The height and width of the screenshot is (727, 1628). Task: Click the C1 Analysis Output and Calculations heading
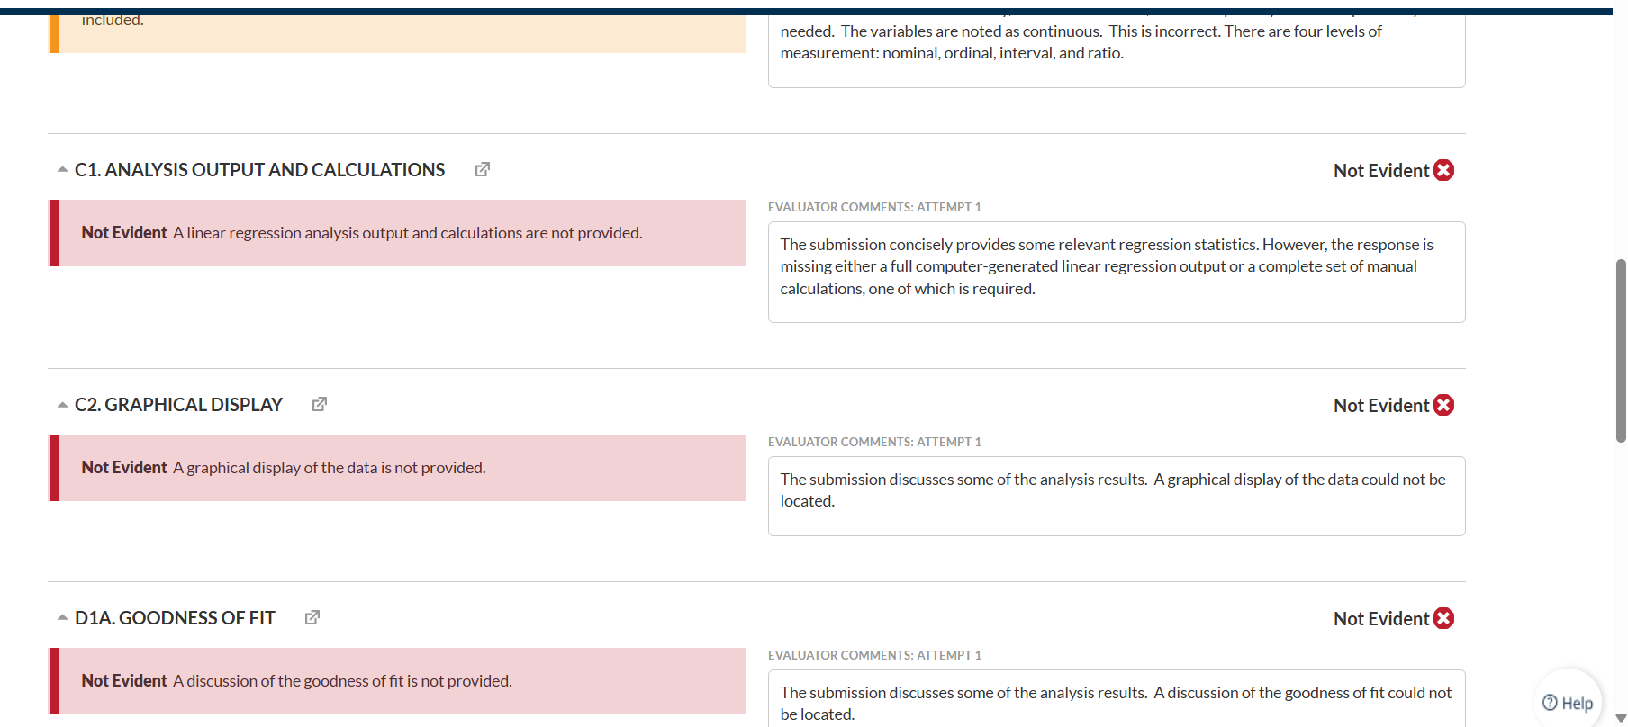[x=259, y=170]
